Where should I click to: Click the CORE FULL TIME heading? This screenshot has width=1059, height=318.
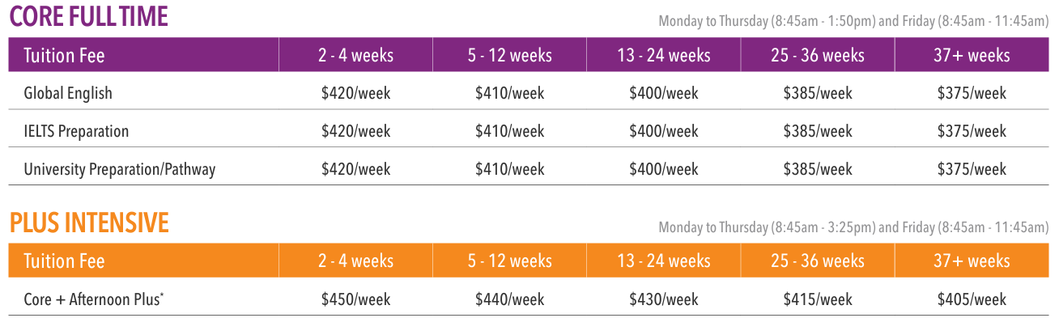click(88, 16)
